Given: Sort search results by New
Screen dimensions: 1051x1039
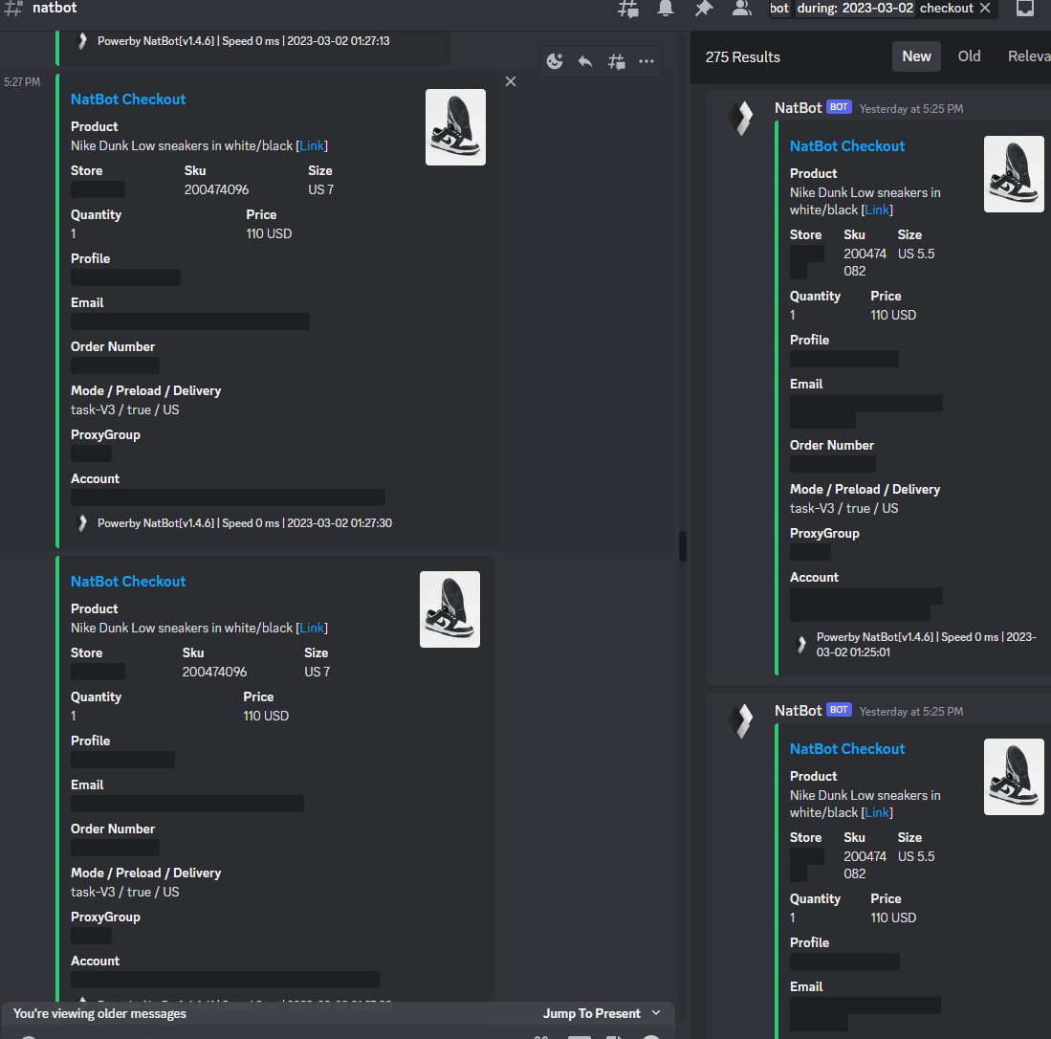Looking at the screenshot, I should 916,56.
